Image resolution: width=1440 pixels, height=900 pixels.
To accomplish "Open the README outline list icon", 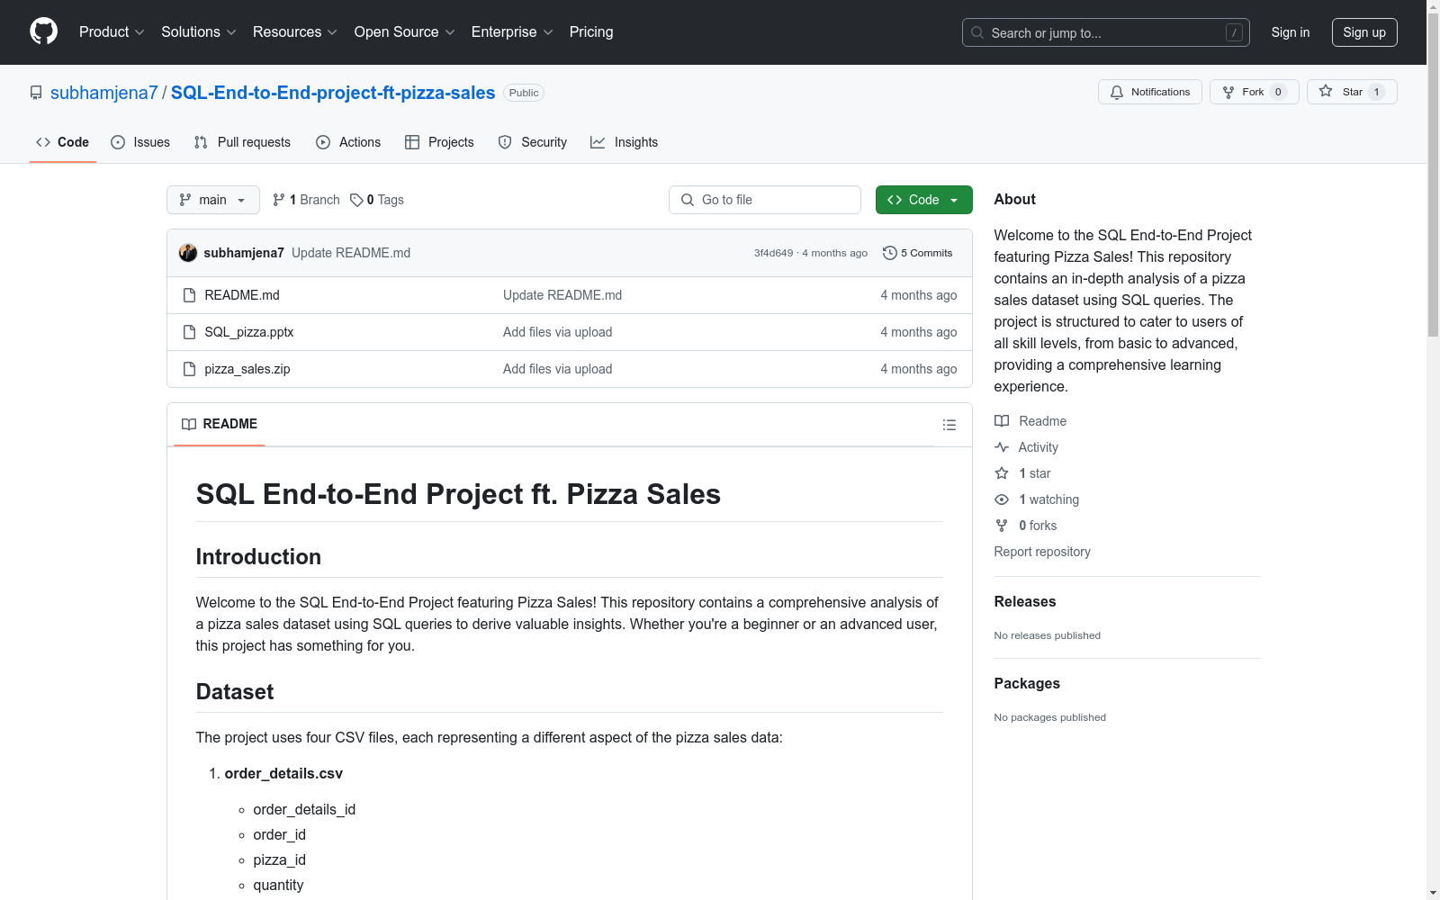I will pyautogui.click(x=949, y=425).
